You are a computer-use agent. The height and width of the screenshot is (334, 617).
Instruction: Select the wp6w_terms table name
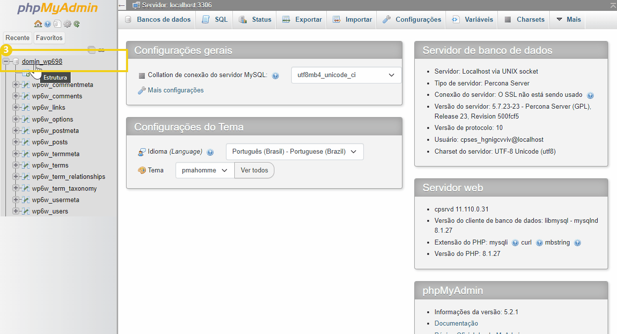pos(50,165)
